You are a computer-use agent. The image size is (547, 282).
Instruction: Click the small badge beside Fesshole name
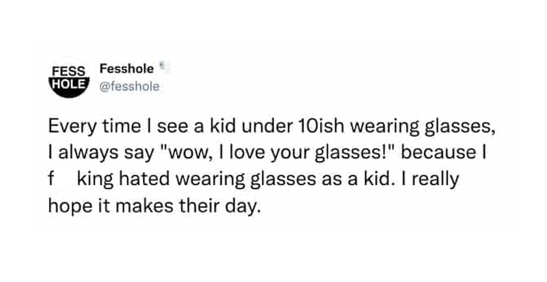(162, 65)
